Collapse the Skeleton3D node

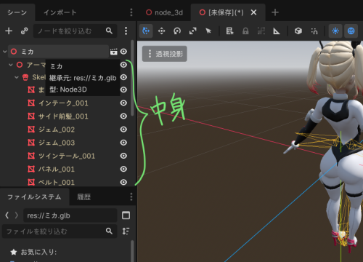pyautogui.click(x=17, y=77)
